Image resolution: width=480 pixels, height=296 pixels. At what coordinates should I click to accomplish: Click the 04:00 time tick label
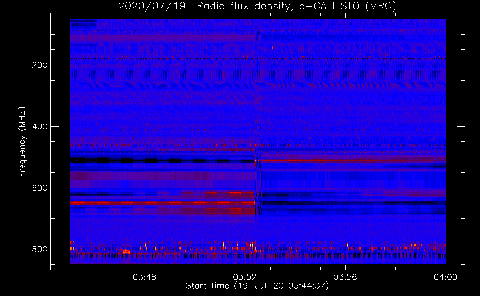click(x=445, y=277)
